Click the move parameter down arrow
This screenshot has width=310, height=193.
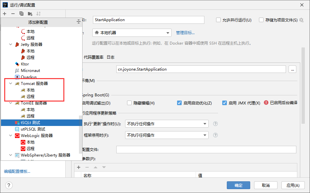(104, 167)
